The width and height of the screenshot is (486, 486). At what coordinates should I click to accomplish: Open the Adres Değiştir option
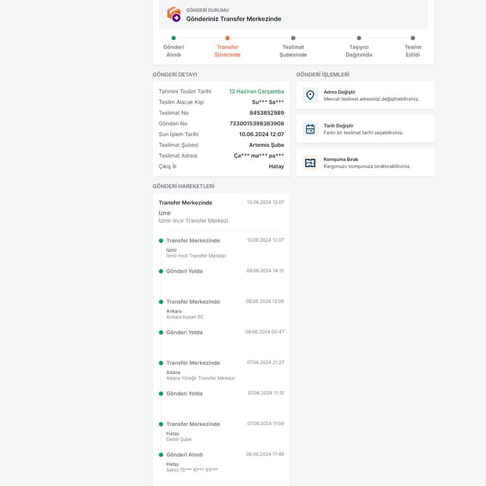click(365, 96)
